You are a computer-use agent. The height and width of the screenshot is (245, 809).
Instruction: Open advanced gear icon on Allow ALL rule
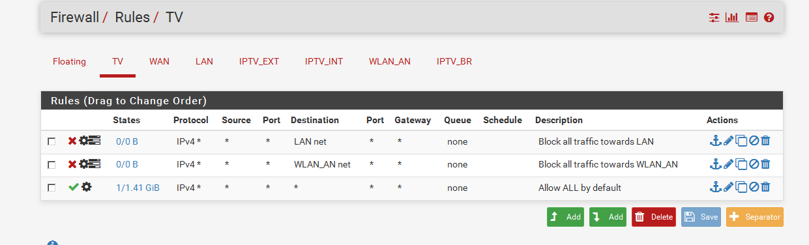[x=87, y=187]
